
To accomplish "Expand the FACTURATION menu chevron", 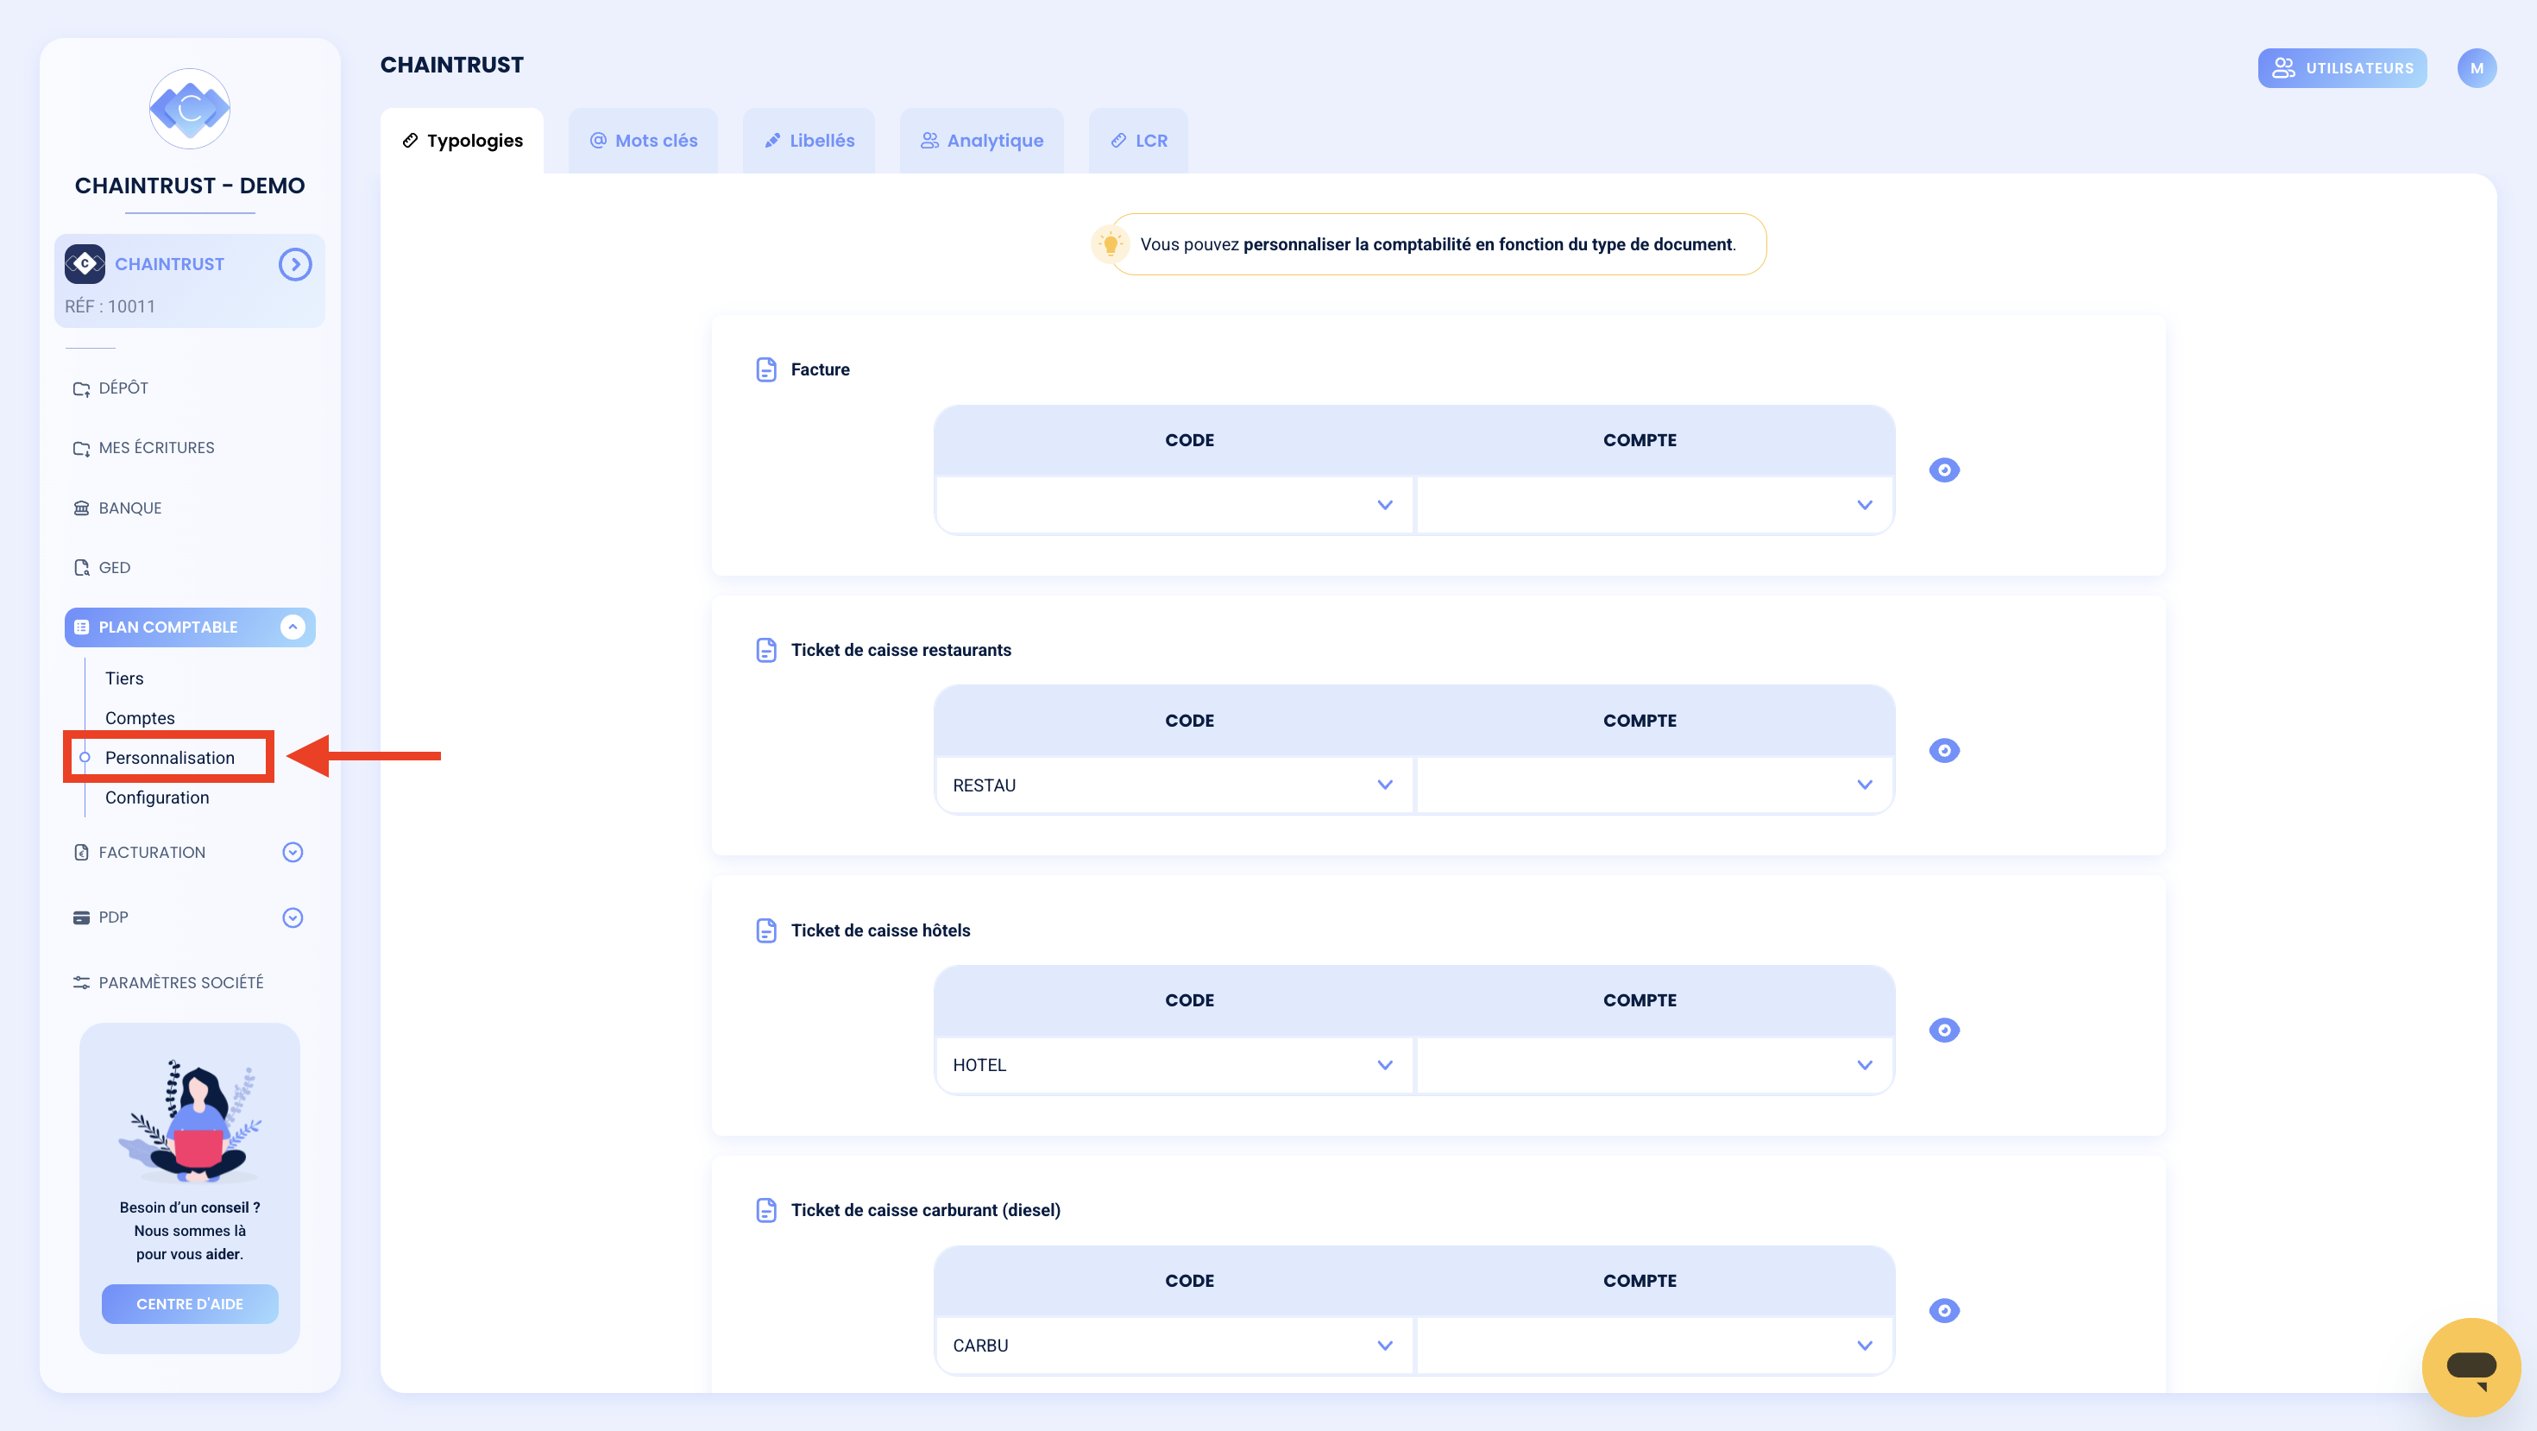I will [x=293, y=852].
